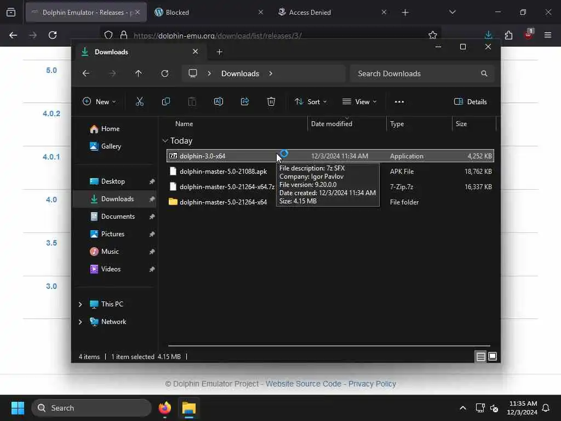561x421 pixels.
Task: Refresh the Downloads folder view
Action: 165,73
